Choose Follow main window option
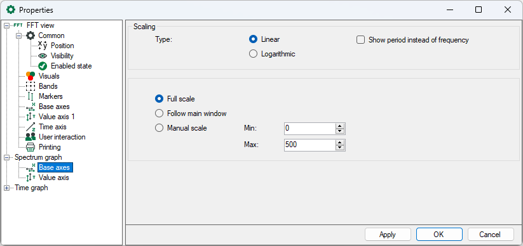The height and width of the screenshot is (246, 523). [160, 113]
